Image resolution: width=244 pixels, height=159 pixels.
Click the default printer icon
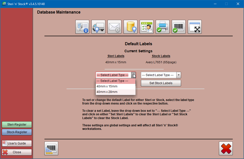(x=162, y=27)
